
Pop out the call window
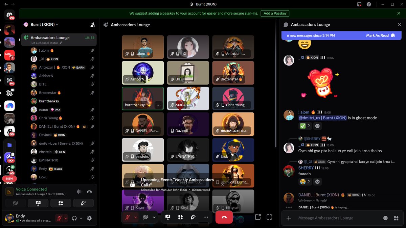tap(257, 217)
